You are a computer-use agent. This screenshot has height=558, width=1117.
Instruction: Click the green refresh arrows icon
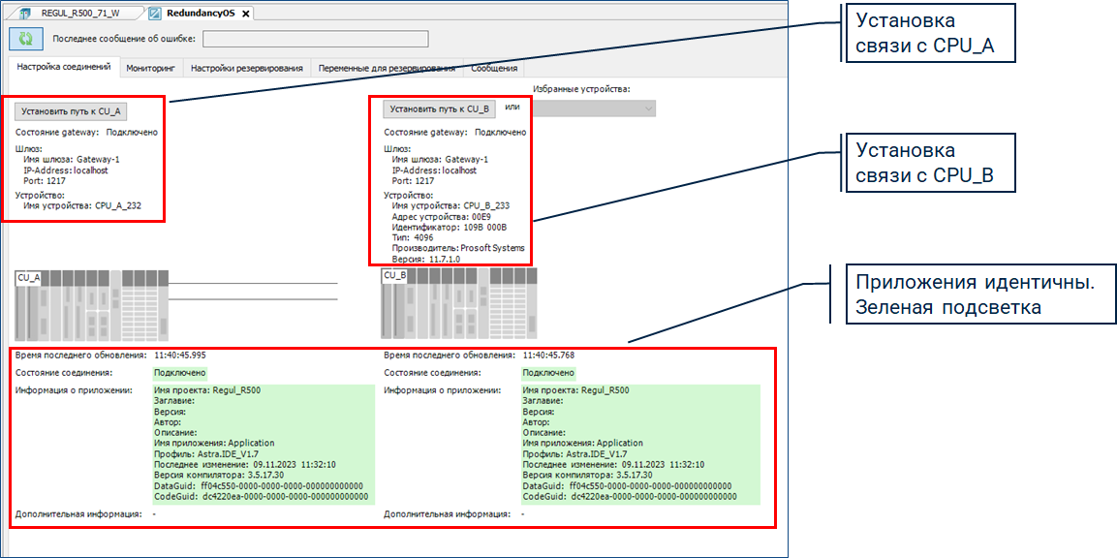pyautogui.click(x=25, y=39)
